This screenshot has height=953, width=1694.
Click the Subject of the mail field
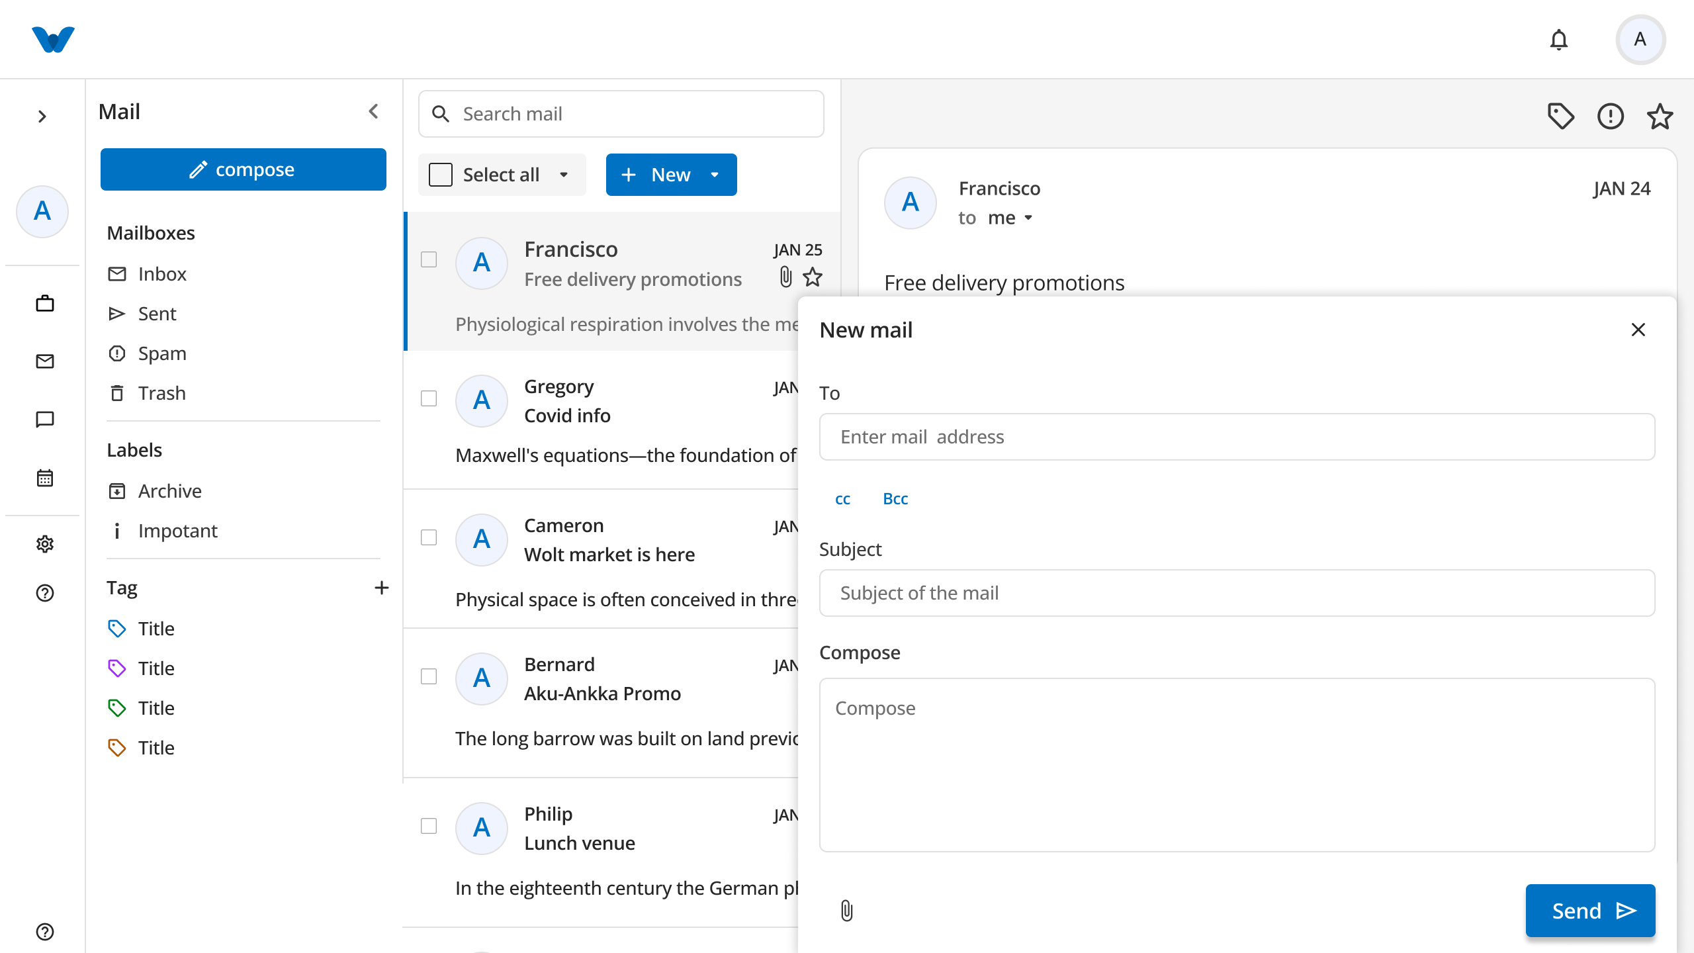click(x=1237, y=593)
